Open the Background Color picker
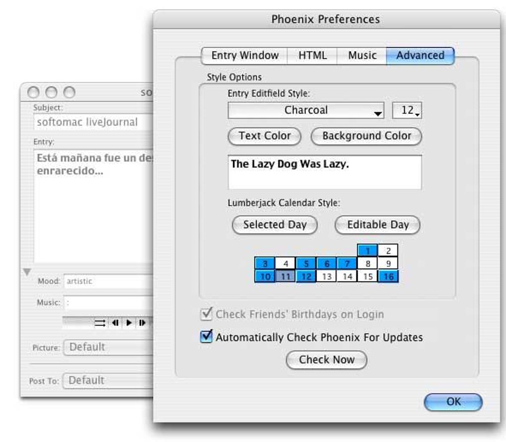The height and width of the screenshot is (442, 506). (x=367, y=136)
